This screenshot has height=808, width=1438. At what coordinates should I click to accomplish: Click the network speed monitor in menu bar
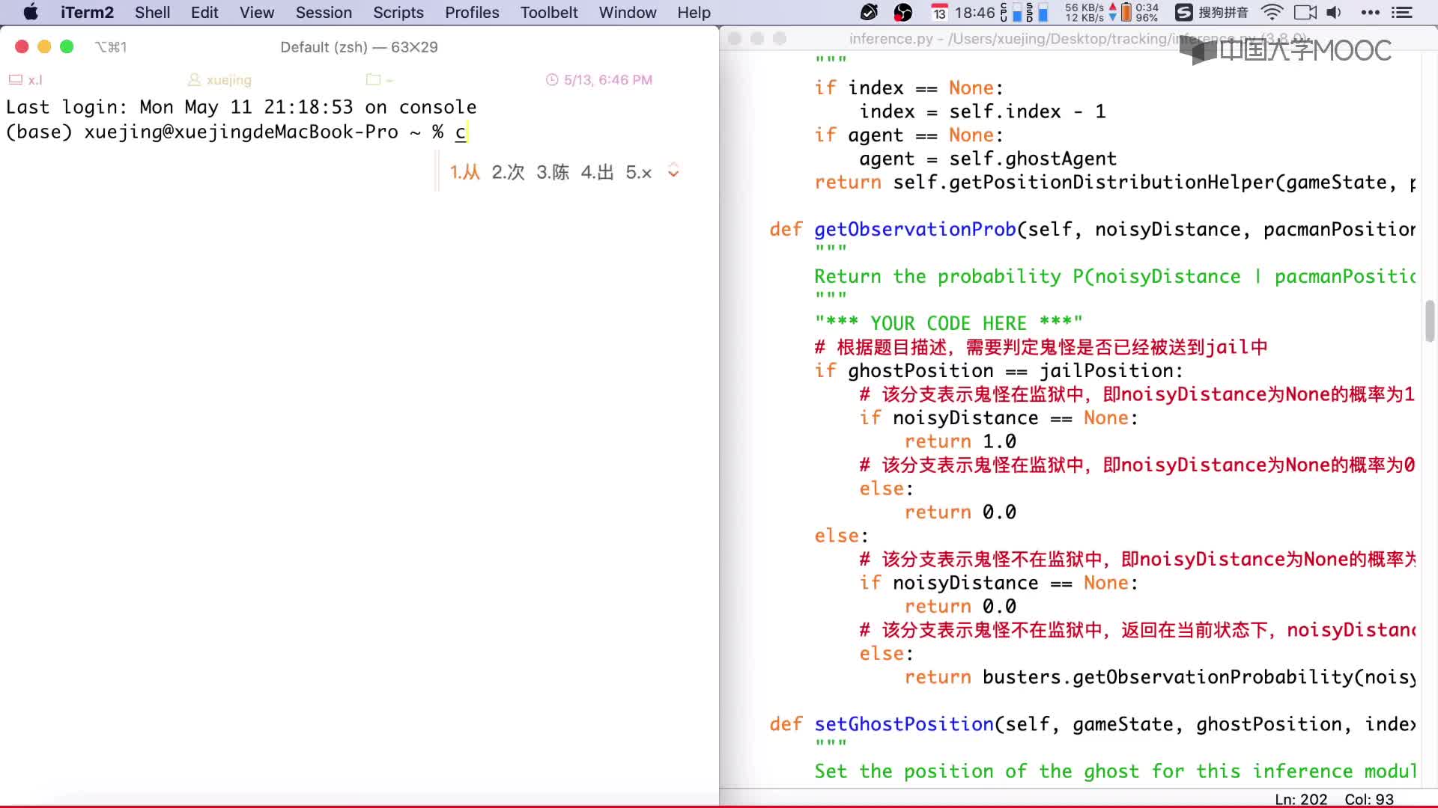tap(1090, 12)
